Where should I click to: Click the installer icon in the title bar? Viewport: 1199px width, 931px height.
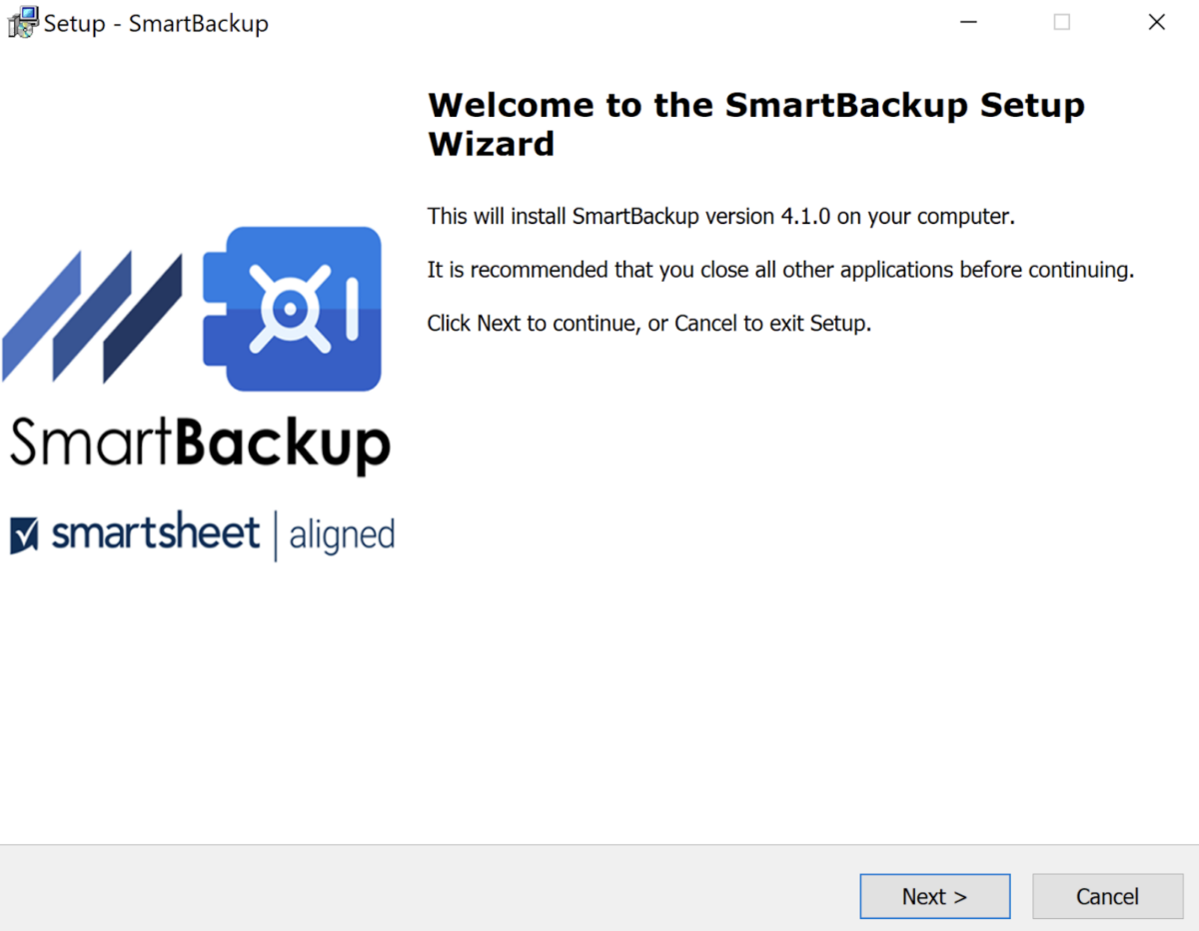tap(21, 21)
